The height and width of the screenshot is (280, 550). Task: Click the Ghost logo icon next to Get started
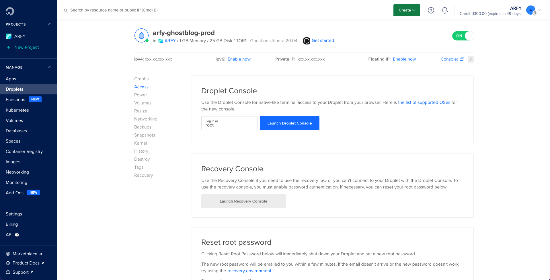coord(307,41)
